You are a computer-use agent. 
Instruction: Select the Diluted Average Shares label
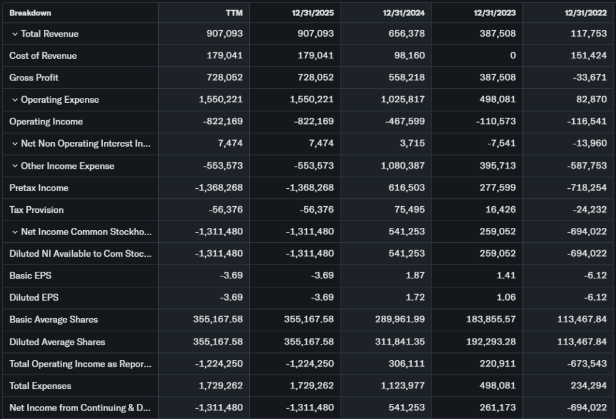click(x=57, y=341)
